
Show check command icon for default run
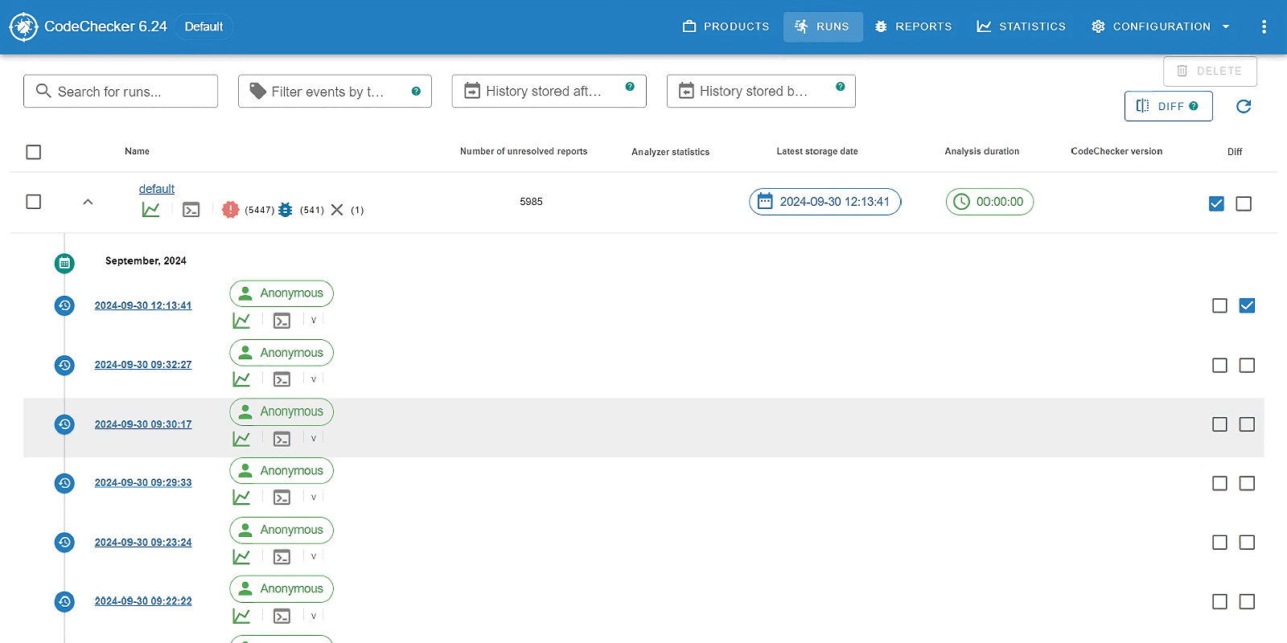[x=191, y=210]
